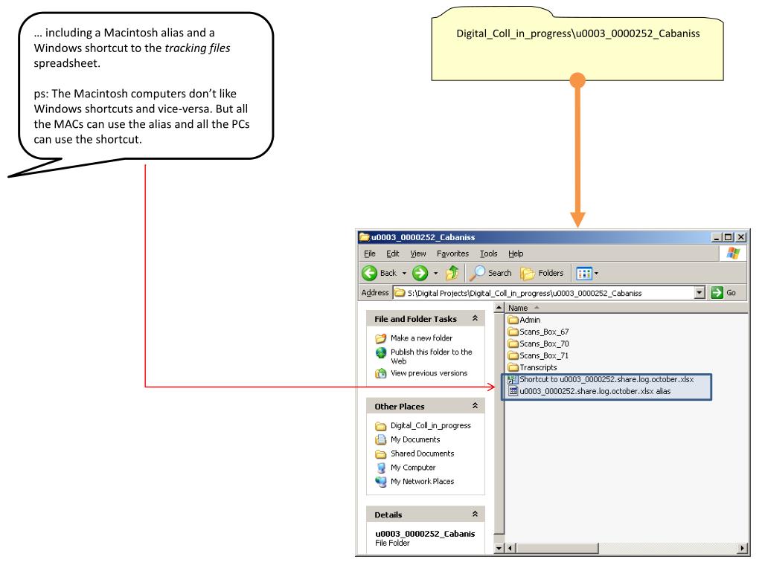Click the Transcripts folder icon
Screen dimensions: 762x571
(x=513, y=367)
